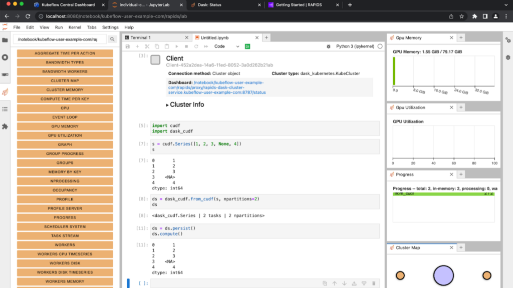Image resolution: width=513 pixels, height=288 pixels.
Task: Click the green GPU memory usage bar
Action: click(394, 71)
